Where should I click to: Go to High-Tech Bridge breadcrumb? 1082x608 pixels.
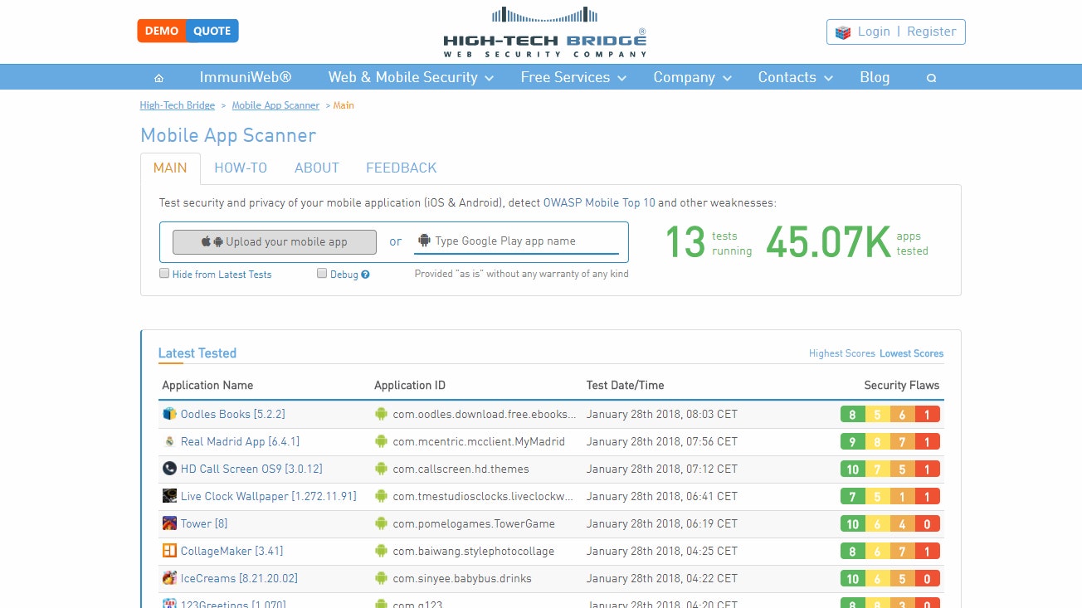(x=178, y=105)
